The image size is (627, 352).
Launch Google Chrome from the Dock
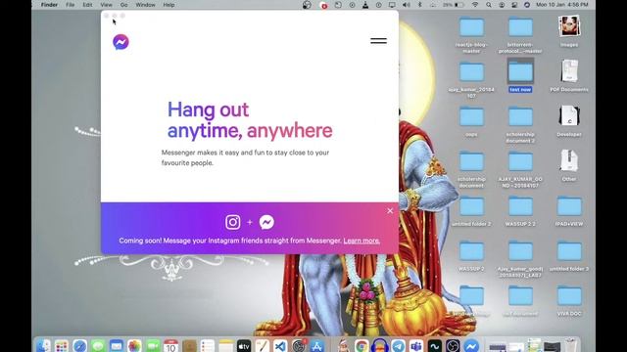362,345
